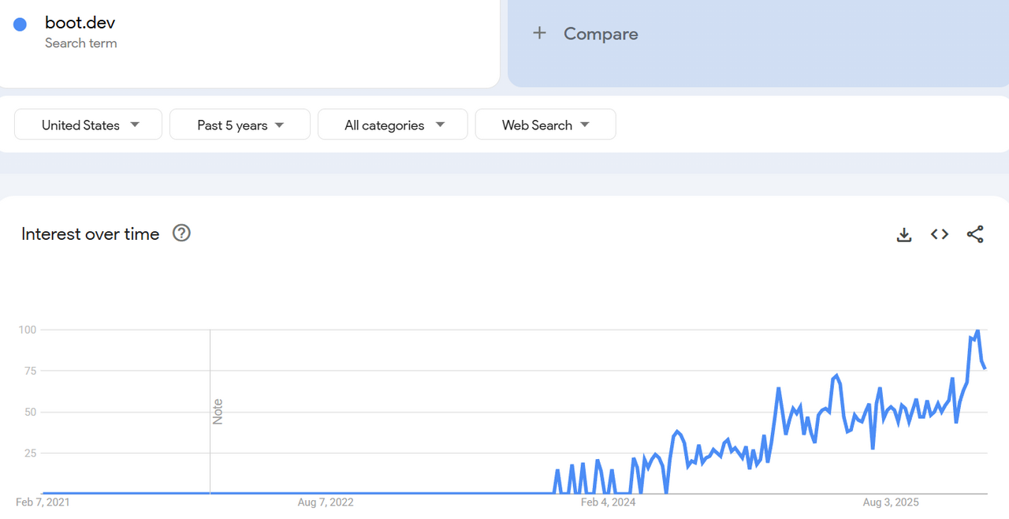This screenshot has height=519, width=1009.
Task: Click the Feb 7, 2021 axis label
Action: pos(43,502)
